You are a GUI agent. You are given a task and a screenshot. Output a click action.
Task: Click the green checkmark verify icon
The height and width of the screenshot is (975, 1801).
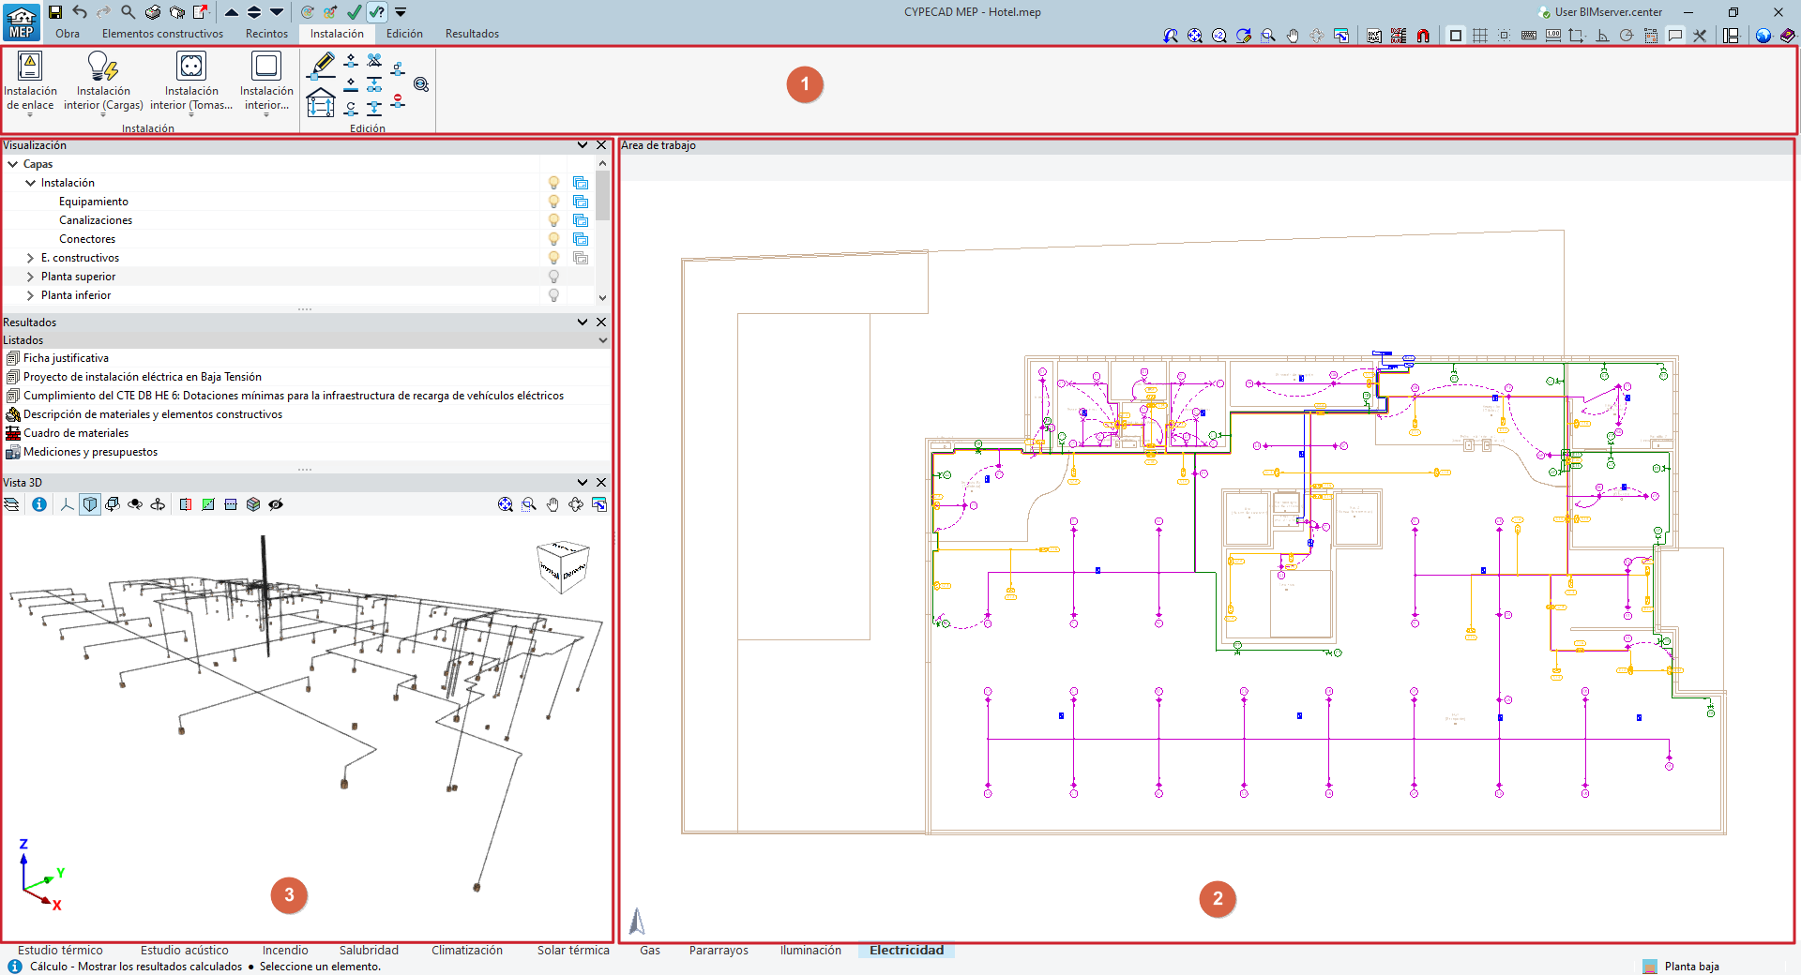(354, 12)
